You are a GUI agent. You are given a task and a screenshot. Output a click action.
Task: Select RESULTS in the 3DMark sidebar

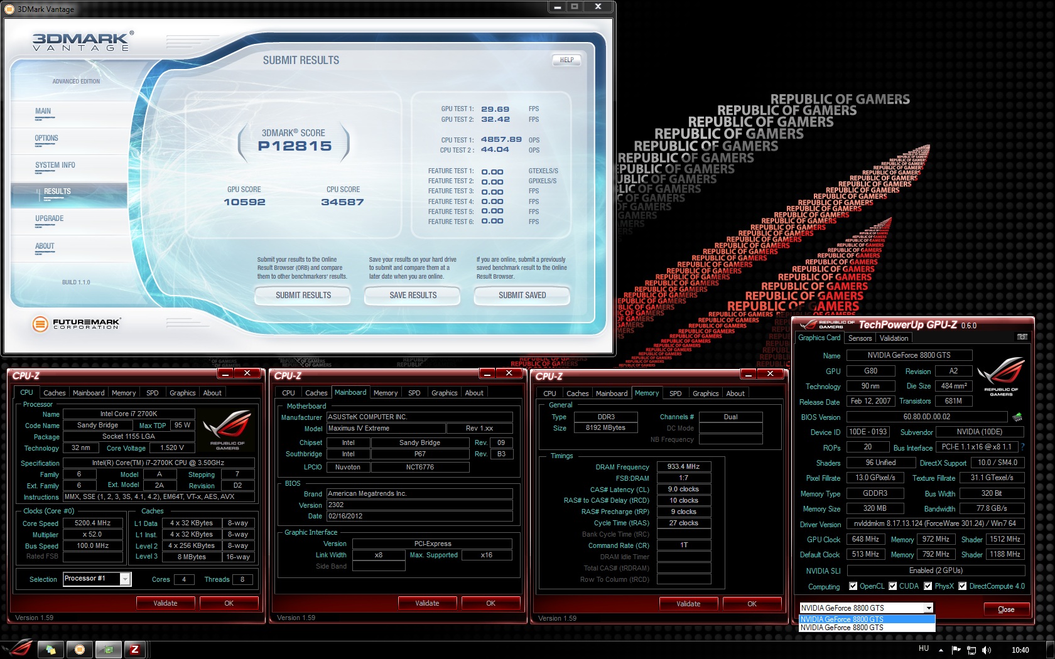pyautogui.click(x=69, y=195)
